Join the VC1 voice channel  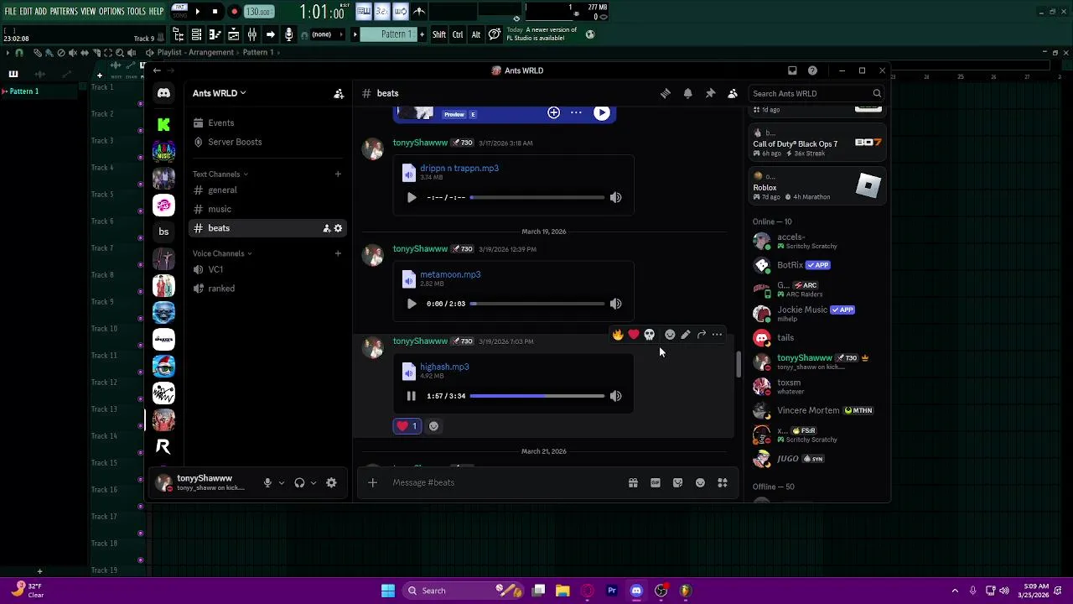point(267,269)
